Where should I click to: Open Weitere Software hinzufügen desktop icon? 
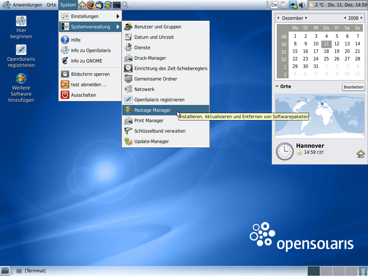click(x=21, y=88)
